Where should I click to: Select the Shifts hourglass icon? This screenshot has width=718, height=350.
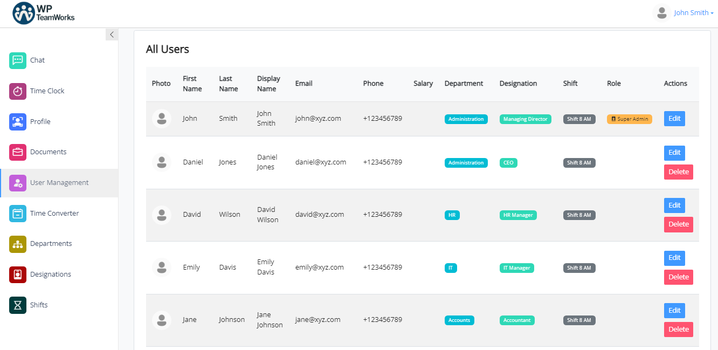click(x=17, y=305)
